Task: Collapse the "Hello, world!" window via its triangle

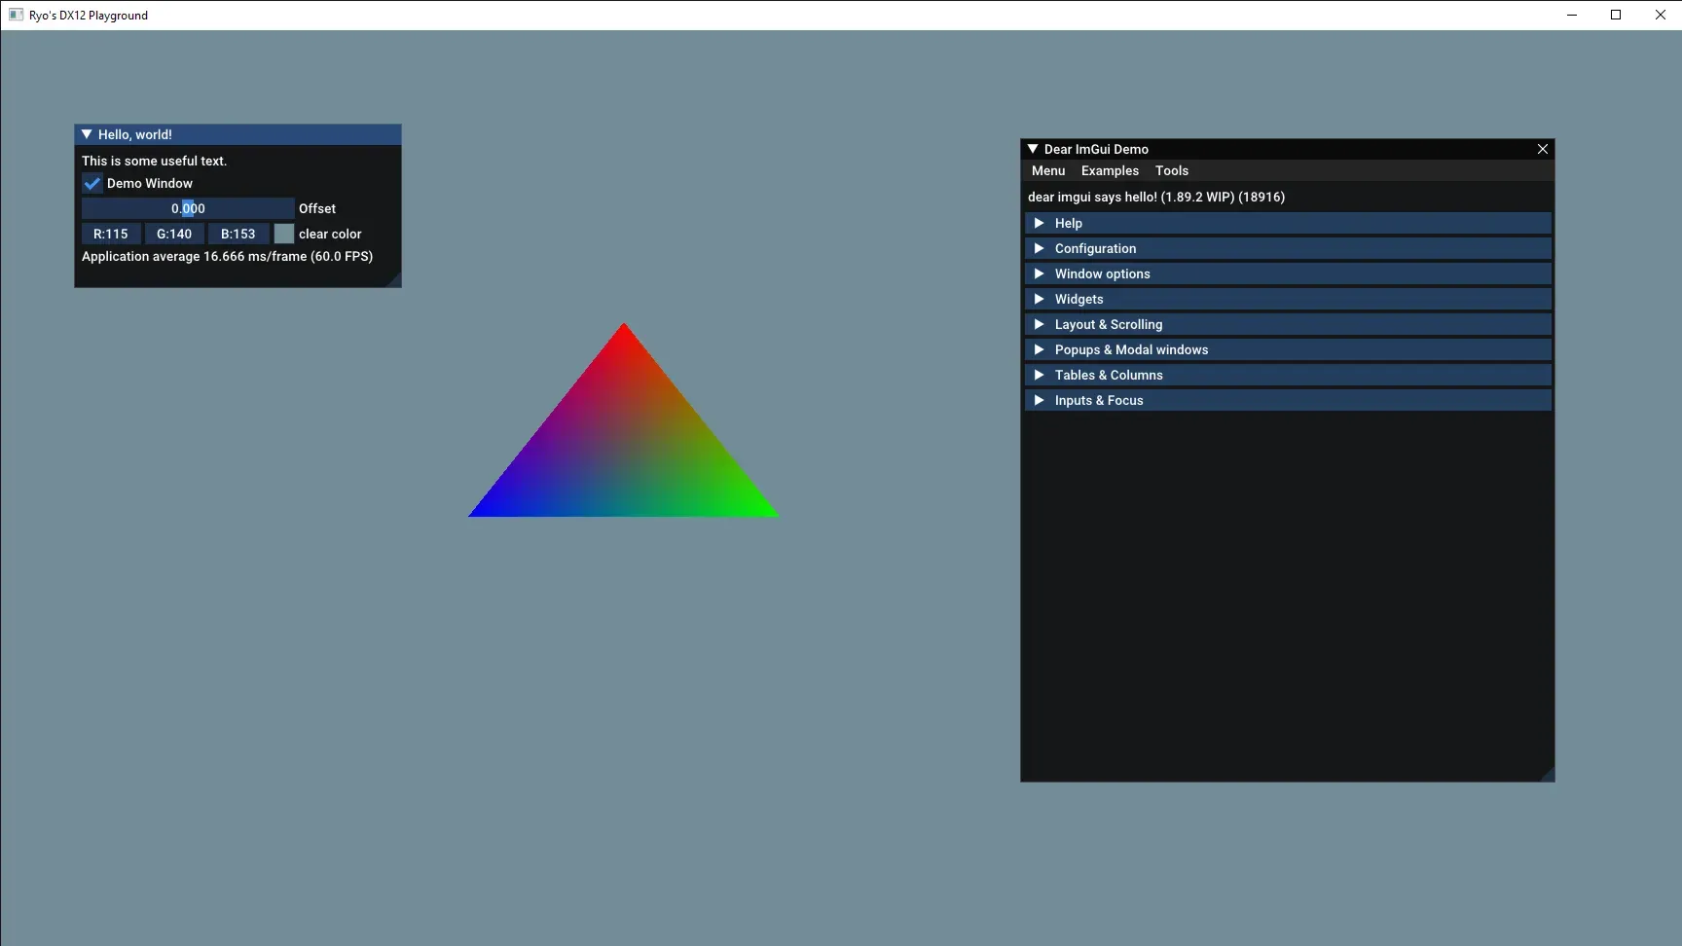Action: click(x=87, y=134)
